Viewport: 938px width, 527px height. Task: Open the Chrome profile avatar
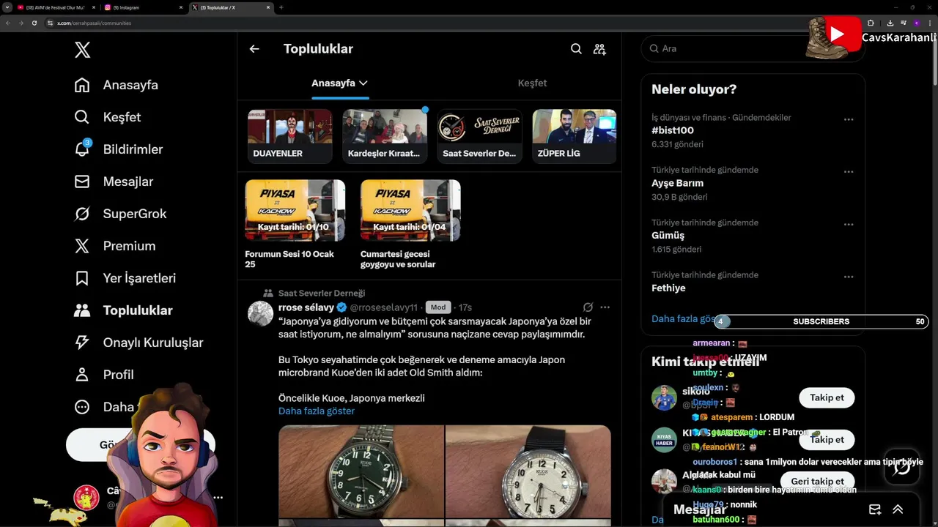point(915,23)
